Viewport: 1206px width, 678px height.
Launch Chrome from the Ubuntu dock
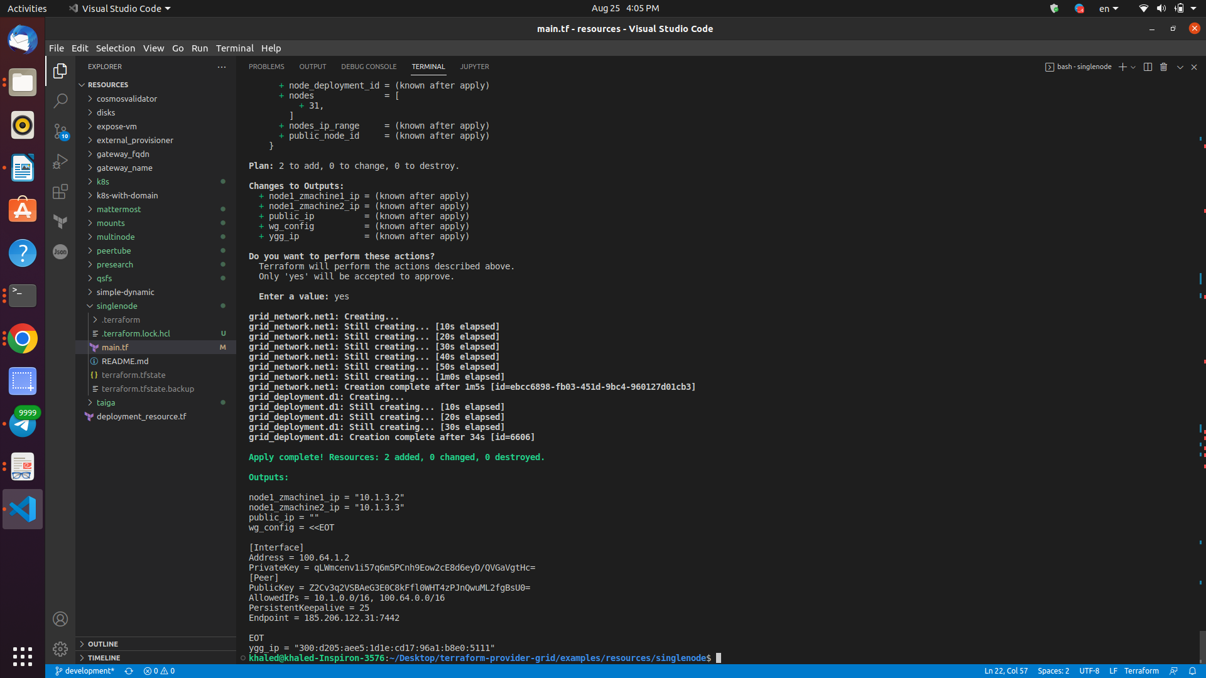point(22,338)
